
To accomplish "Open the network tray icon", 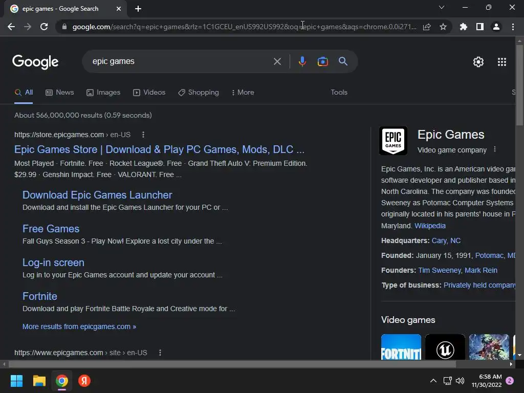I will [447, 381].
